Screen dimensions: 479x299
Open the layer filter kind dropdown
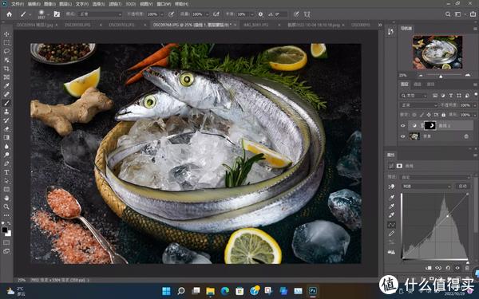click(x=414, y=96)
